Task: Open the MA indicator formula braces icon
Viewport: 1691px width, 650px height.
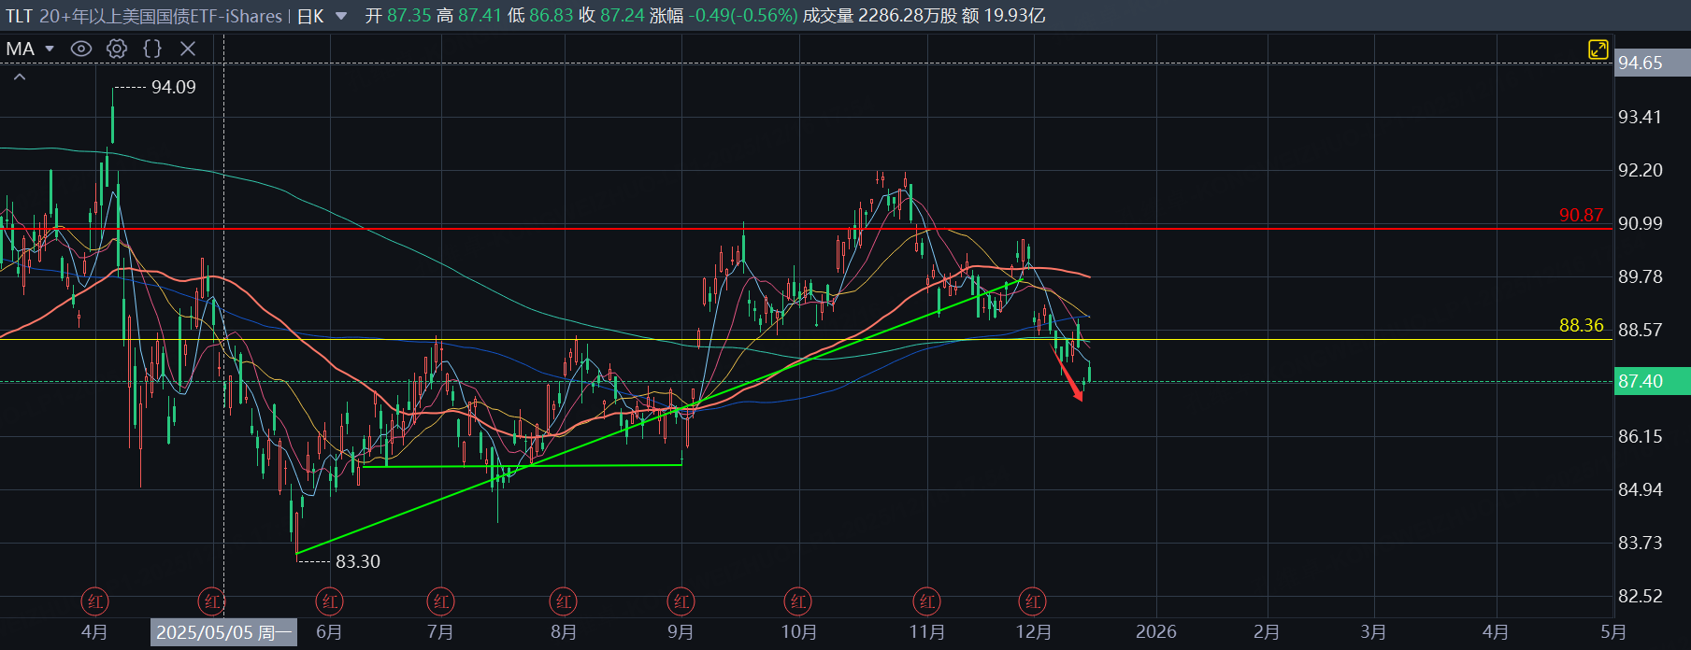Action: pos(152,49)
